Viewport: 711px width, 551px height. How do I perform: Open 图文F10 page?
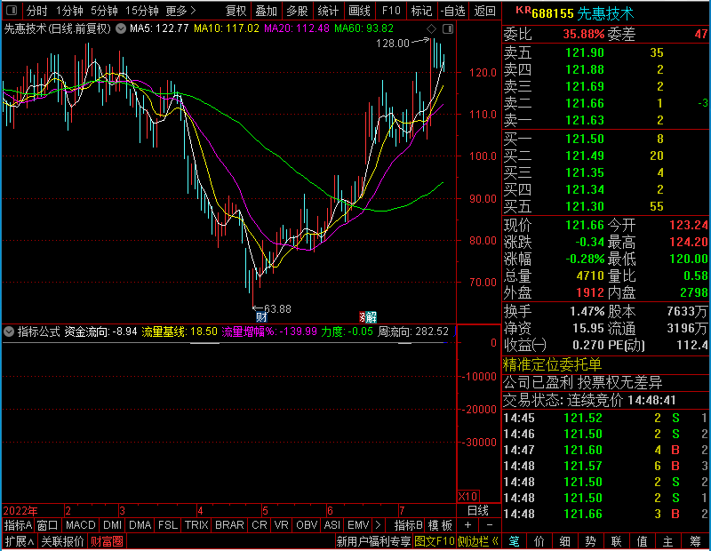435,541
